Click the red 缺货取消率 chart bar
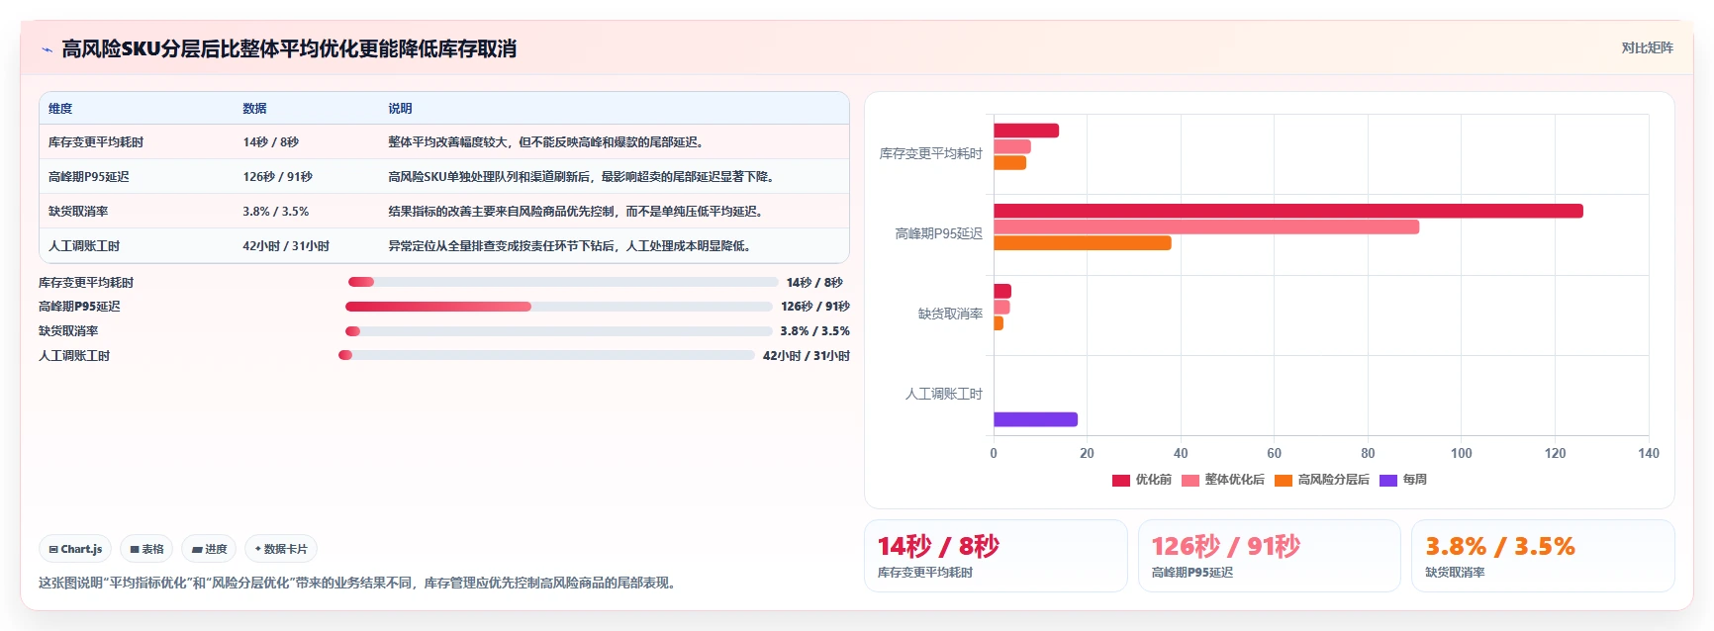Screen dimensions: 1714x631 tap(1002, 291)
